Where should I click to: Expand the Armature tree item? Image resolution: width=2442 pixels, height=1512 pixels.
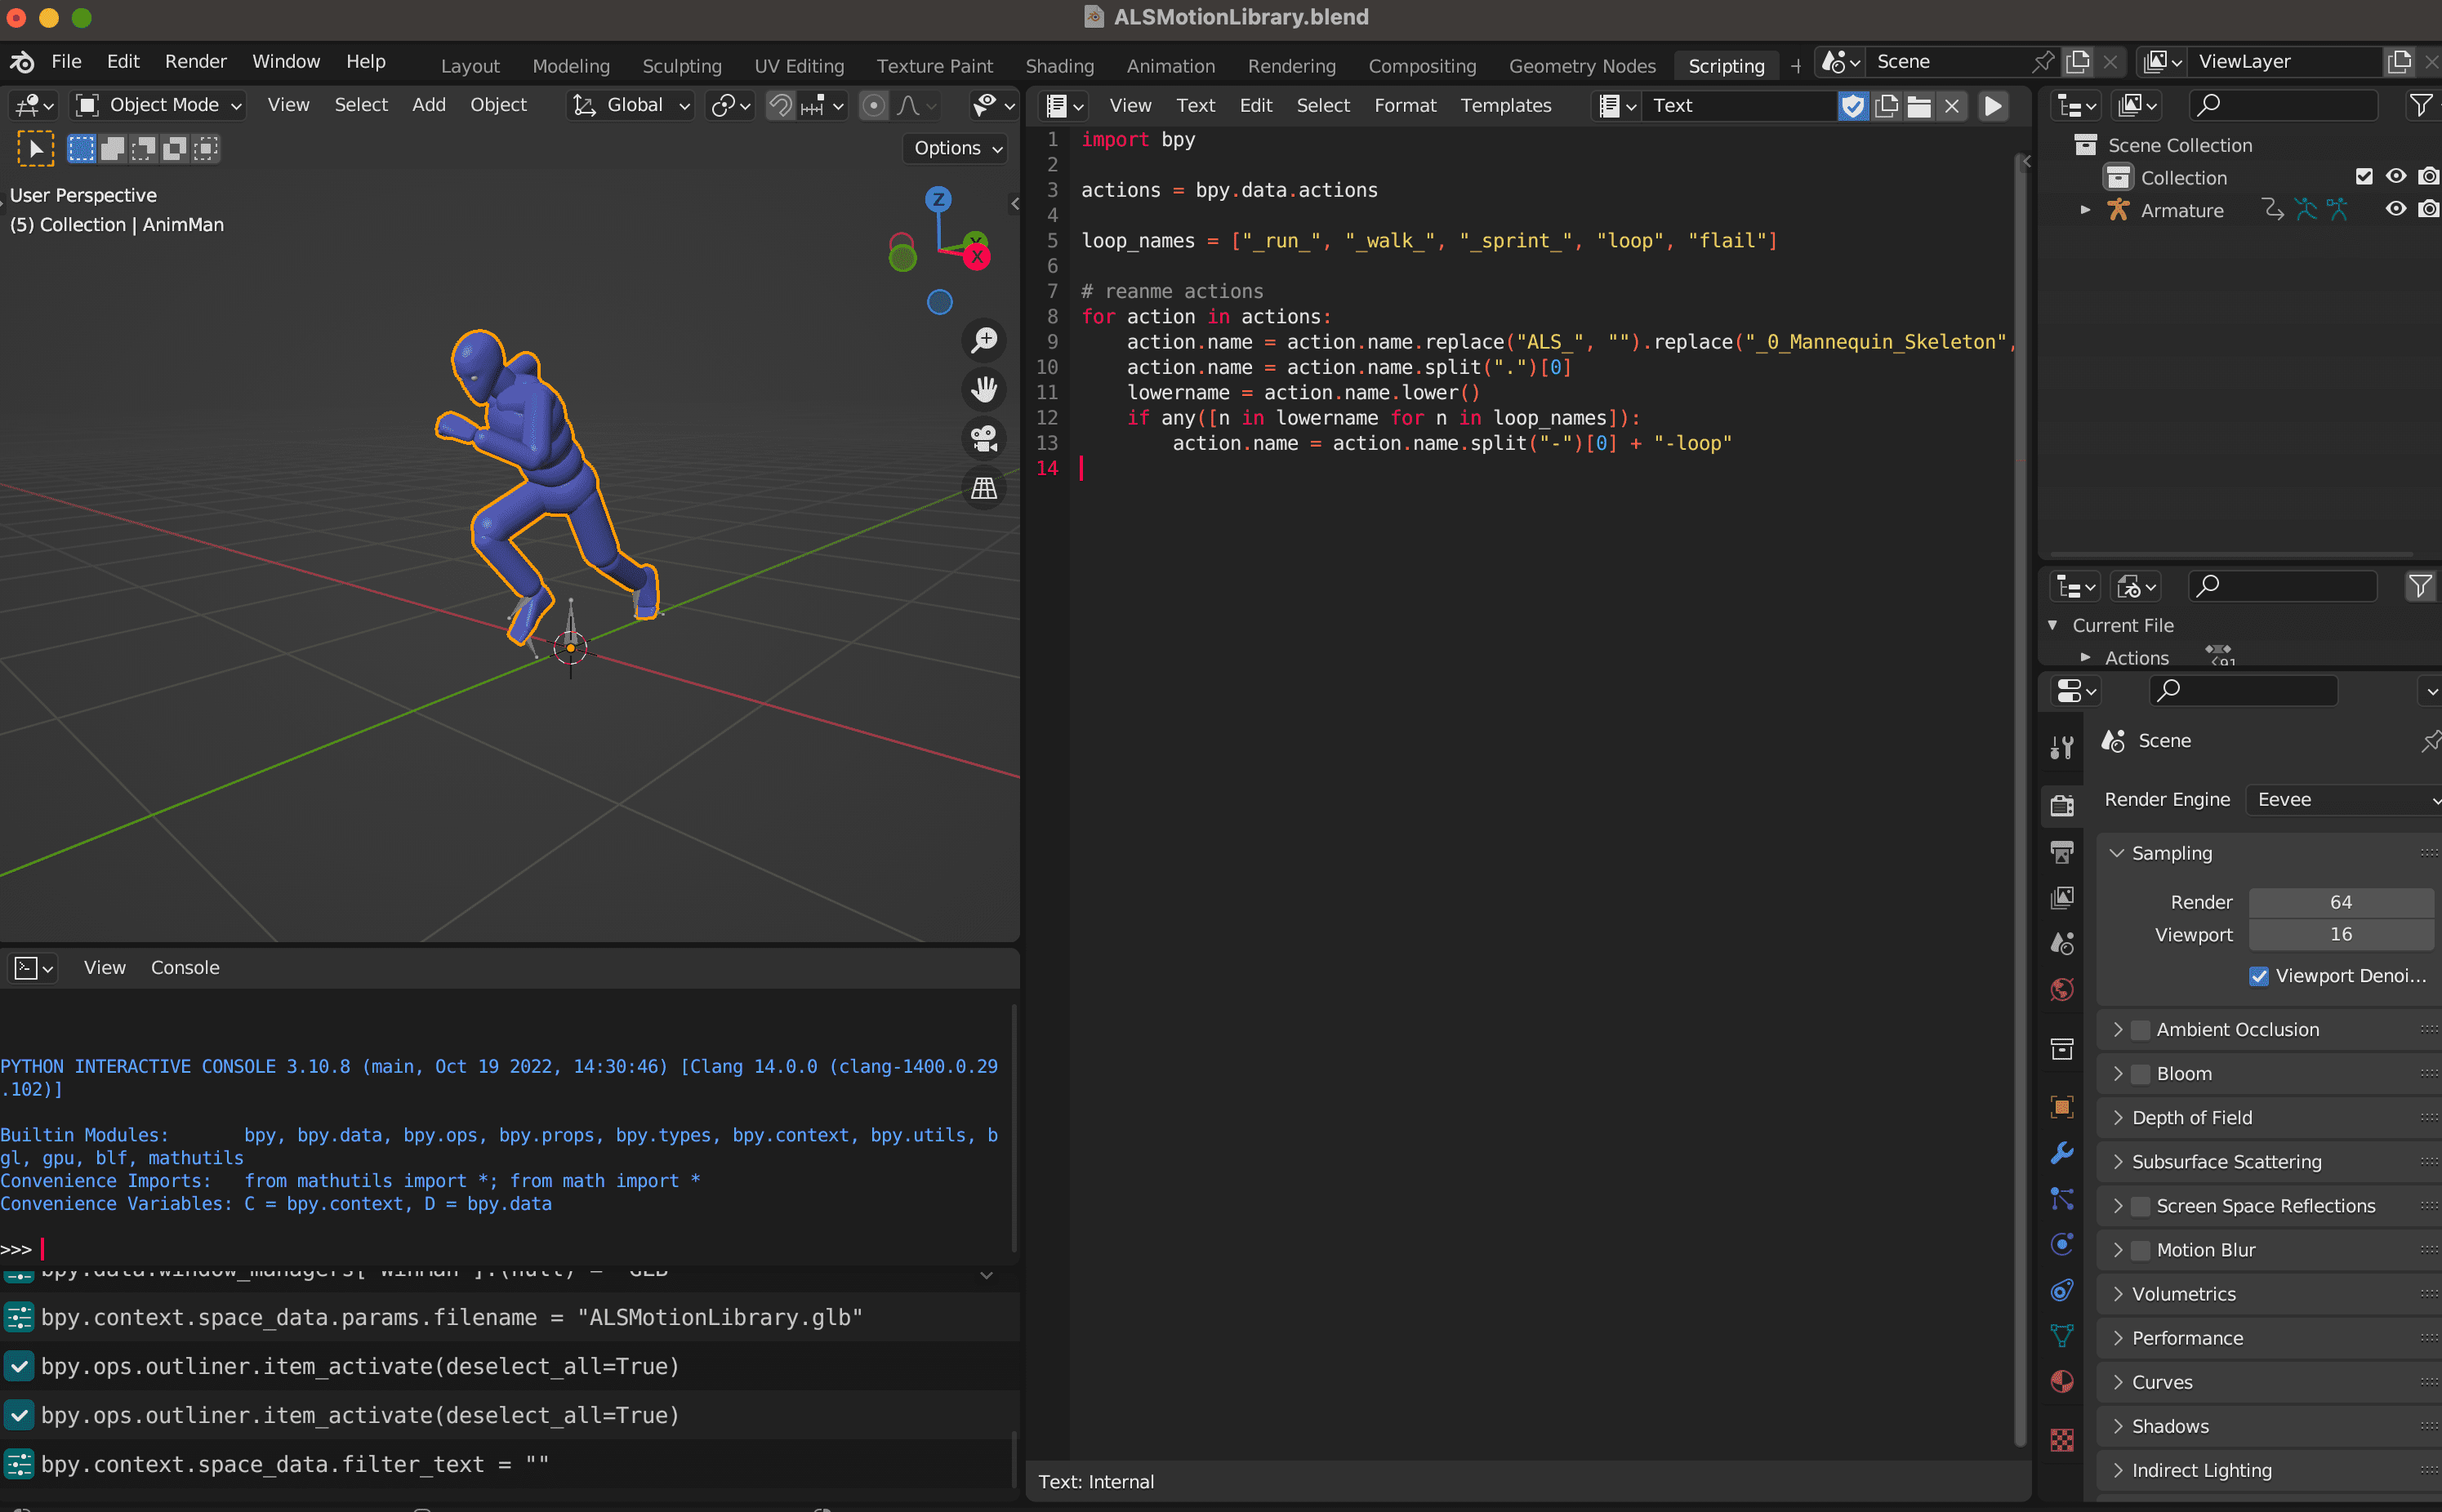(2086, 210)
